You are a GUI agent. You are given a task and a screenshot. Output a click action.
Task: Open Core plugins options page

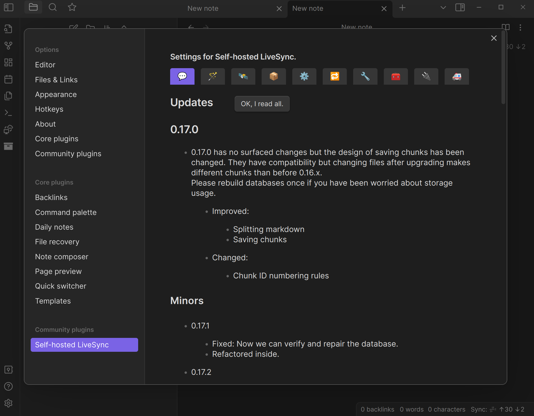(x=84, y=139)
